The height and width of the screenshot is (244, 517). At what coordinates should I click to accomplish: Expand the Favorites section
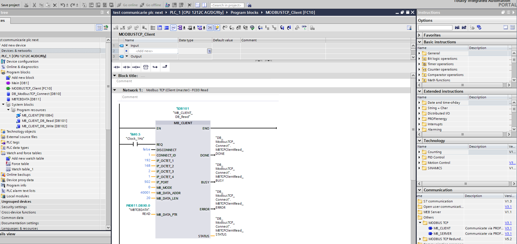pyautogui.click(x=419, y=35)
